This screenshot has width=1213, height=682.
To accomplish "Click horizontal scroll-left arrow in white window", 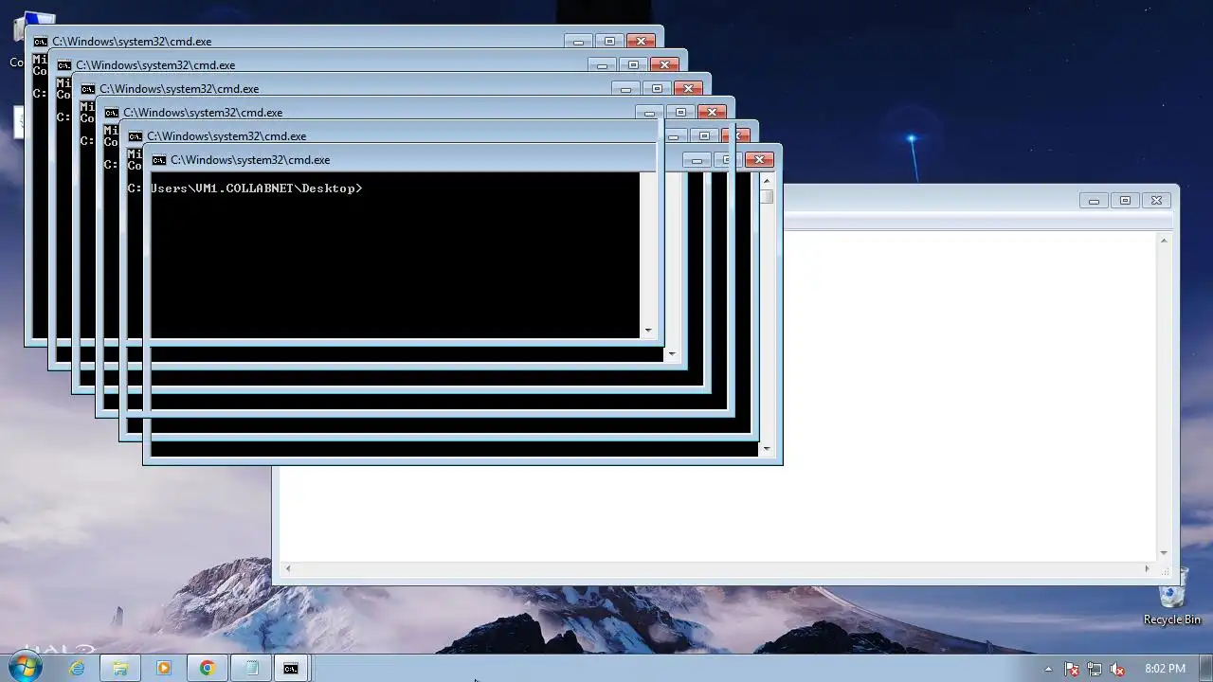I will coord(287,569).
